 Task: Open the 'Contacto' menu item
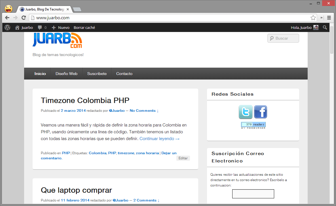tap(124, 74)
